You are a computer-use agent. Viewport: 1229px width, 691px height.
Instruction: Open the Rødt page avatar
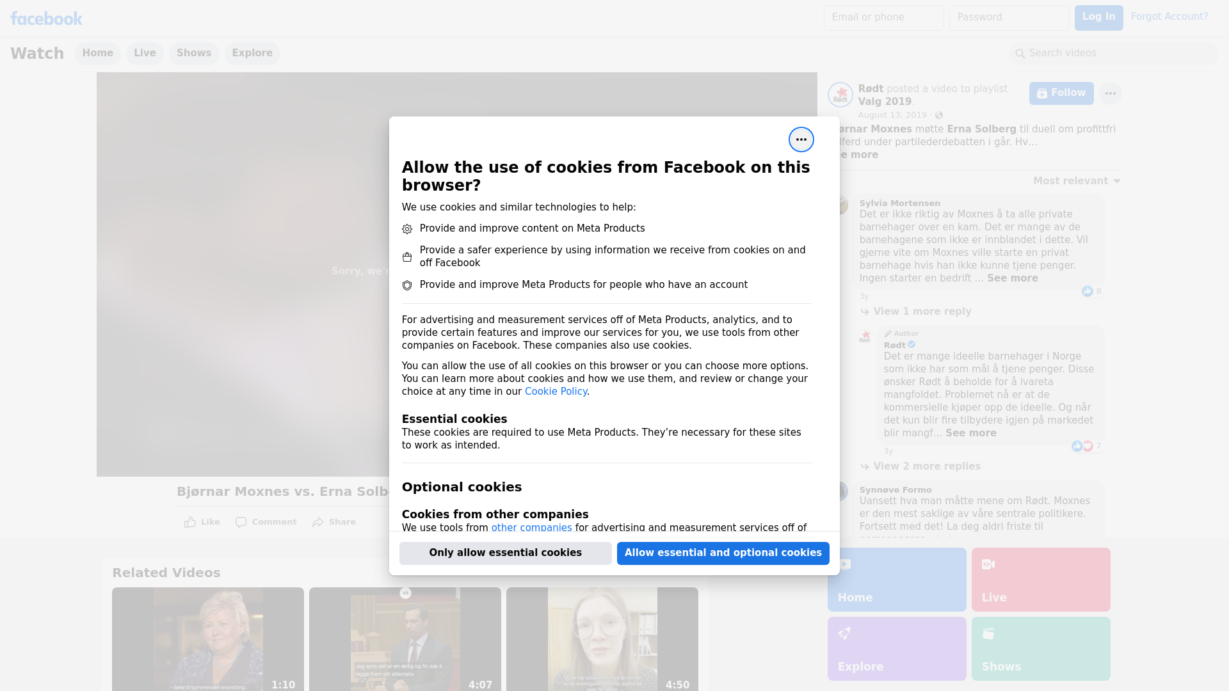pyautogui.click(x=840, y=95)
